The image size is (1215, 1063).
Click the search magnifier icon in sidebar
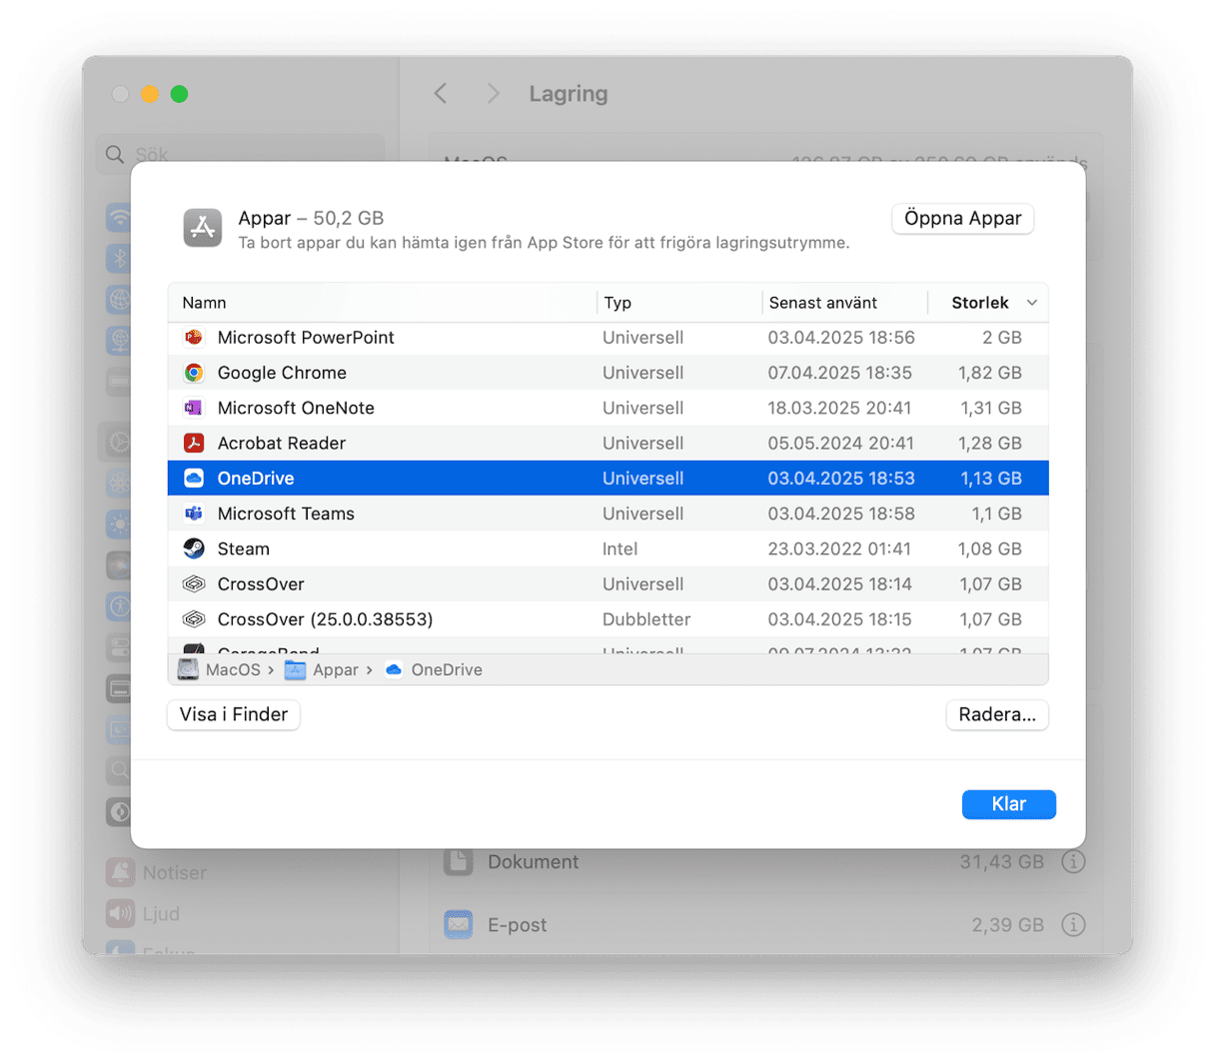point(115,155)
